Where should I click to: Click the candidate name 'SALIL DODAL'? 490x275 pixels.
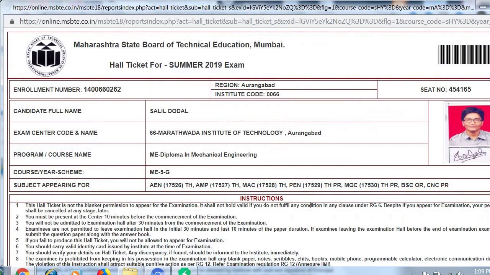click(x=169, y=111)
